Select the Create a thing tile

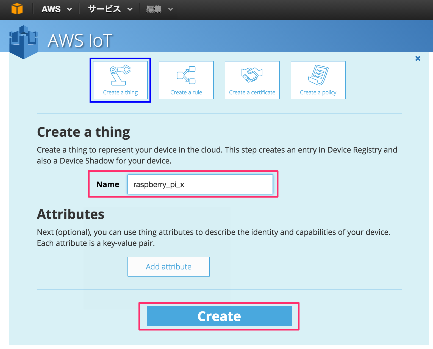120,80
